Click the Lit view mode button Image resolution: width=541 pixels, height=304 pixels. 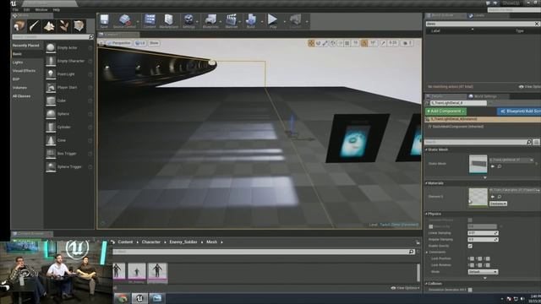pyautogui.click(x=140, y=43)
